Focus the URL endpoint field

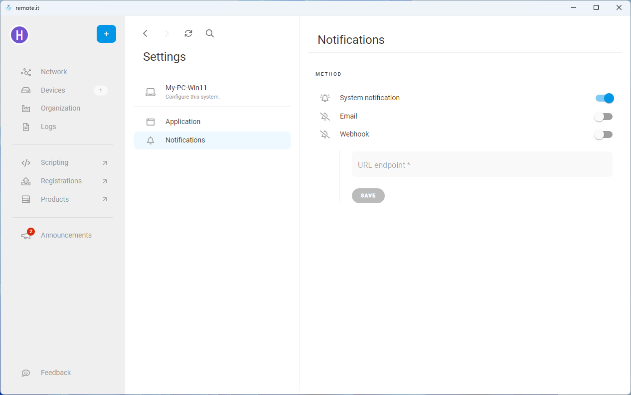tap(482, 164)
